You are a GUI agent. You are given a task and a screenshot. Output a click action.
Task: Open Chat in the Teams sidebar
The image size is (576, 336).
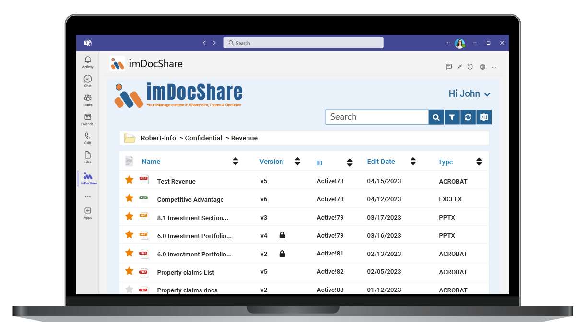88,81
